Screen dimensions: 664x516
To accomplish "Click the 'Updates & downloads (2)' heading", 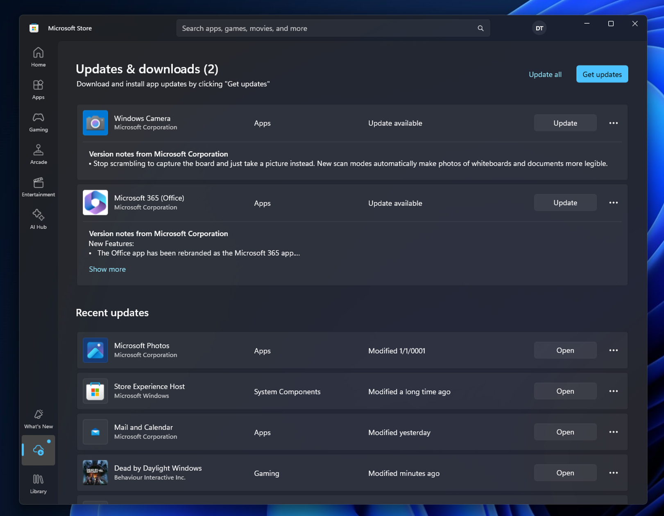I will click(147, 69).
